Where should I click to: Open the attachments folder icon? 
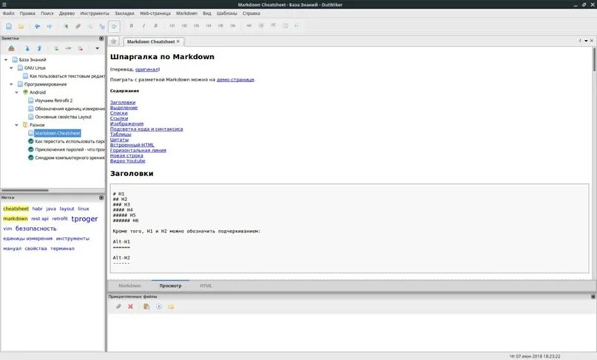[x=171, y=307]
